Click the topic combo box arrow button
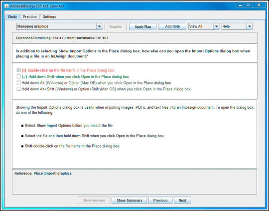Image resolution: width=269 pixels, height=211 pixels. (99, 26)
